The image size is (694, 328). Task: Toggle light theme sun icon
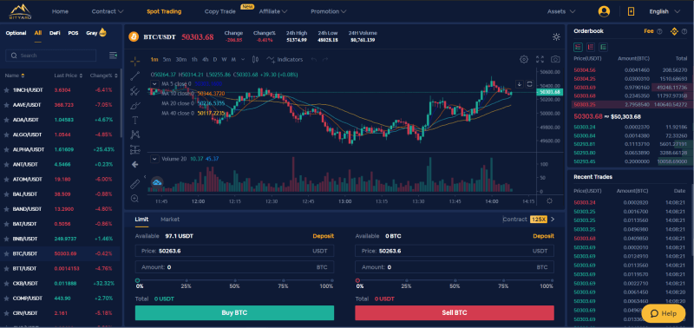(x=556, y=36)
